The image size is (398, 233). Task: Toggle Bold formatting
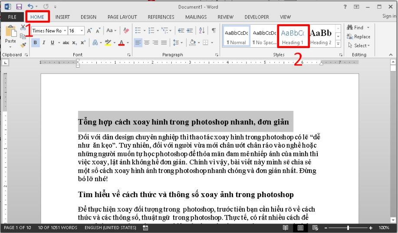click(x=36, y=42)
